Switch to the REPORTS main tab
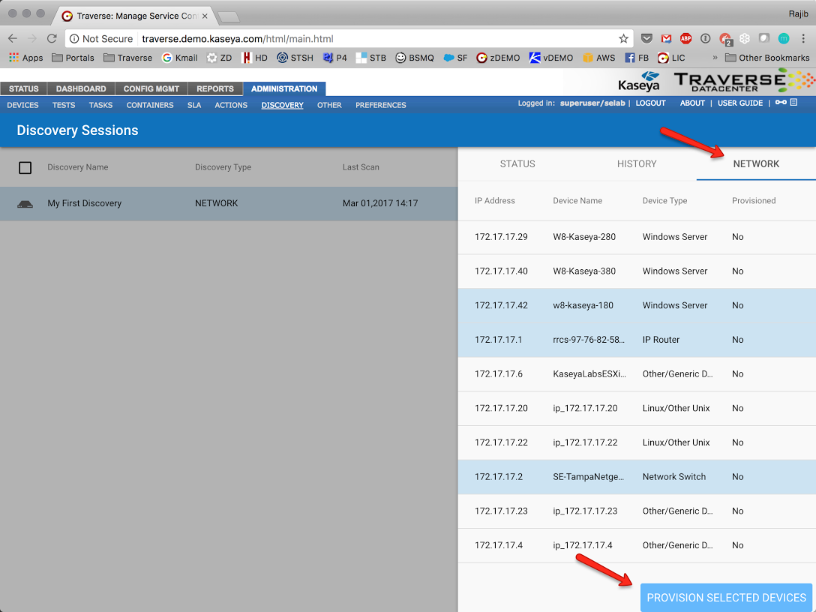This screenshot has height=612, width=816. pos(215,89)
